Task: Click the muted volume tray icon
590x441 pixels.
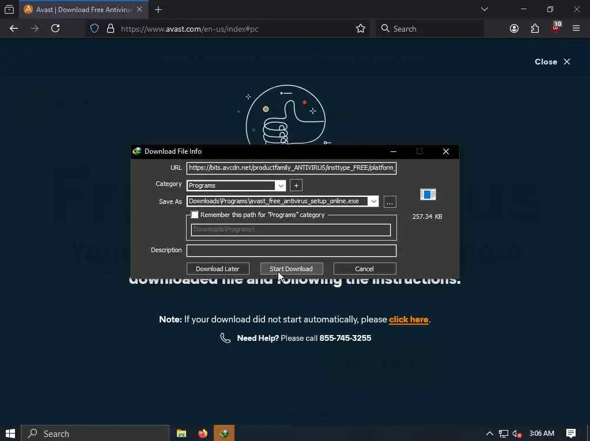Action: tap(517, 434)
